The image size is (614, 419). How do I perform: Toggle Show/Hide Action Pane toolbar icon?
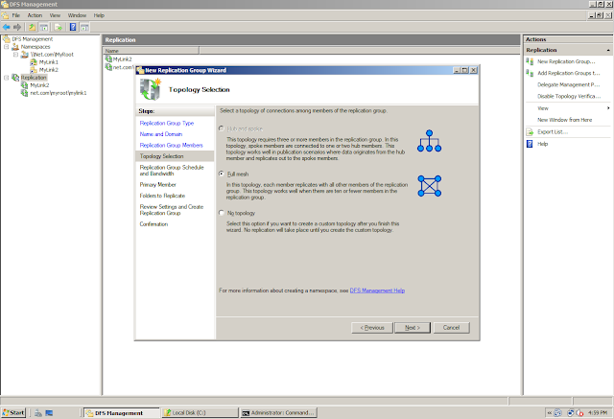[x=84, y=27]
